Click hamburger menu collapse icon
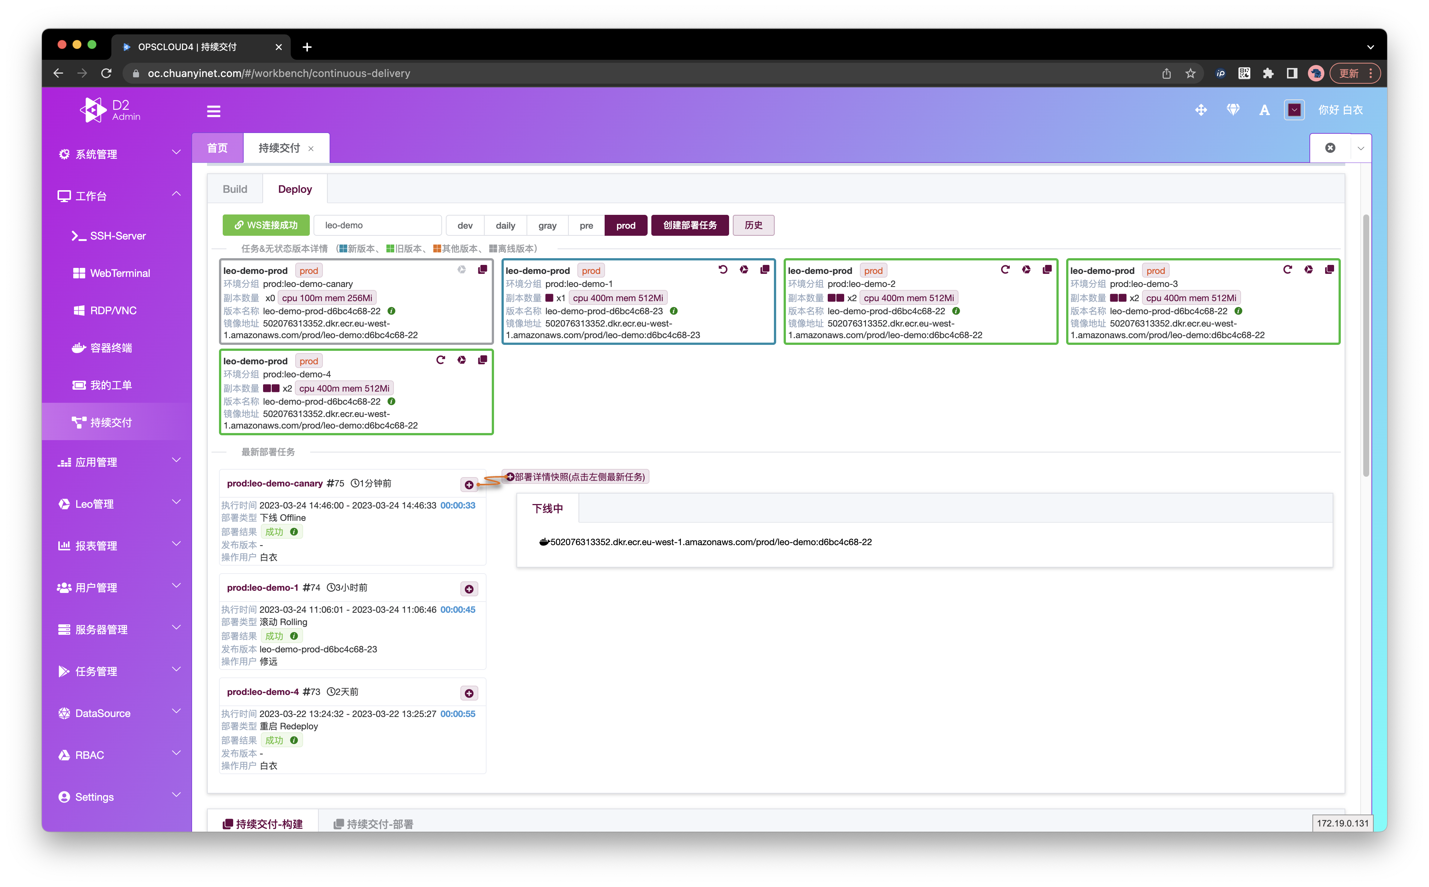 point(213,111)
